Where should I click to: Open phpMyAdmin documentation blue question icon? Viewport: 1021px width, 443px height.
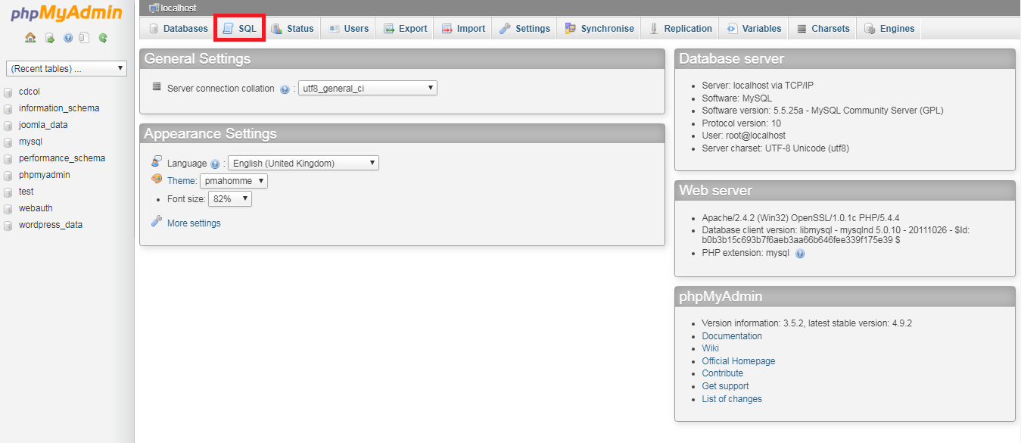click(68, 38)
